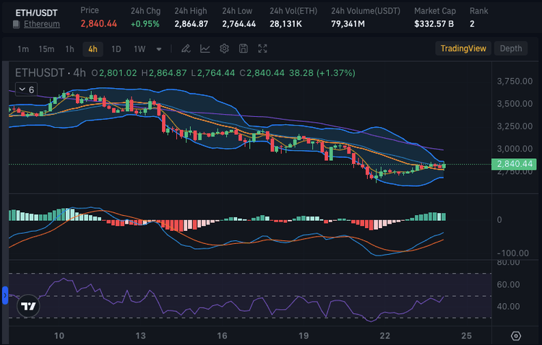Expand the blue left side panel handle

4,295
